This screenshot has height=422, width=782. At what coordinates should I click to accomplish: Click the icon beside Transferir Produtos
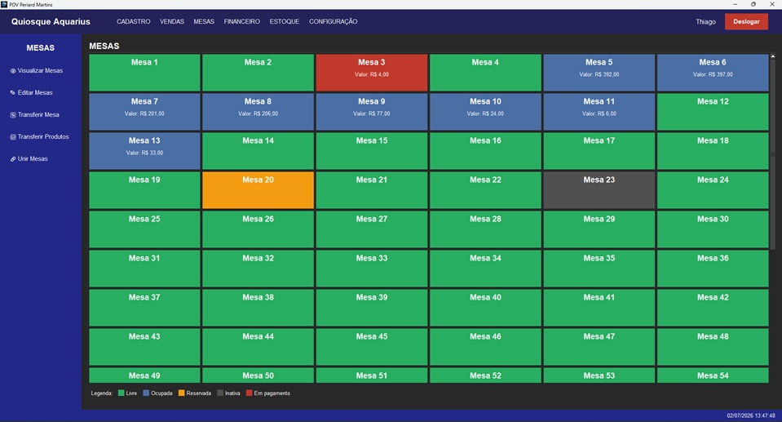pyautogui.click(x=13, y=137)
